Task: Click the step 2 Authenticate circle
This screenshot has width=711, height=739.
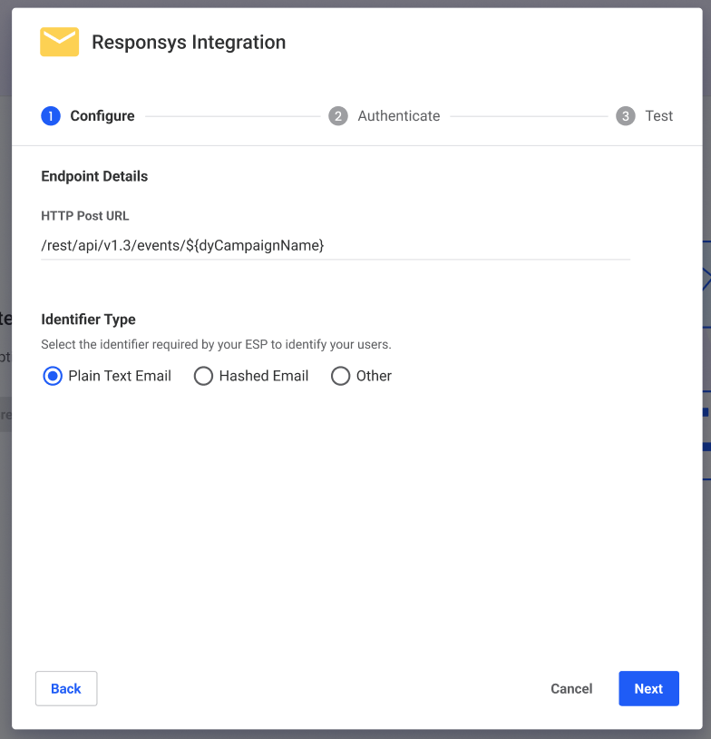Action: (x=338, y=116)
